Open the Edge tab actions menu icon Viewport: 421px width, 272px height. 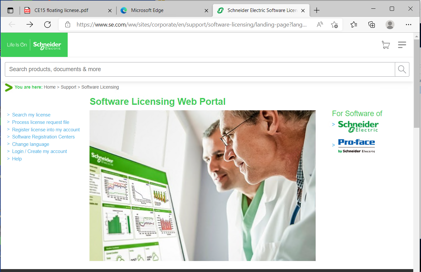pyautogui.click(x=10, y=10)
